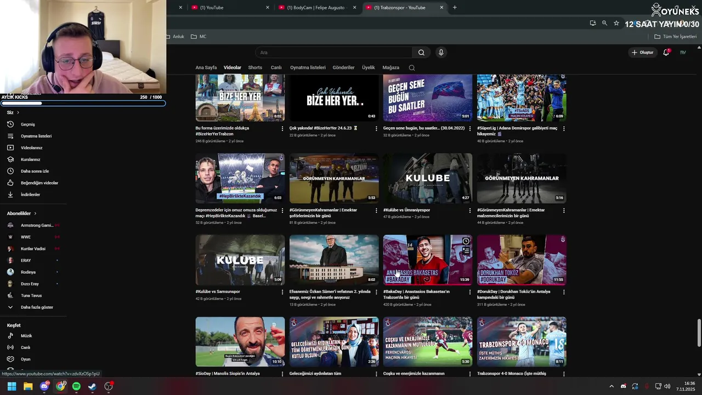702x395 pixels.
Task: Open İndirilenler in sidebar
Action: pyautogui.click(x=30, y=195)
